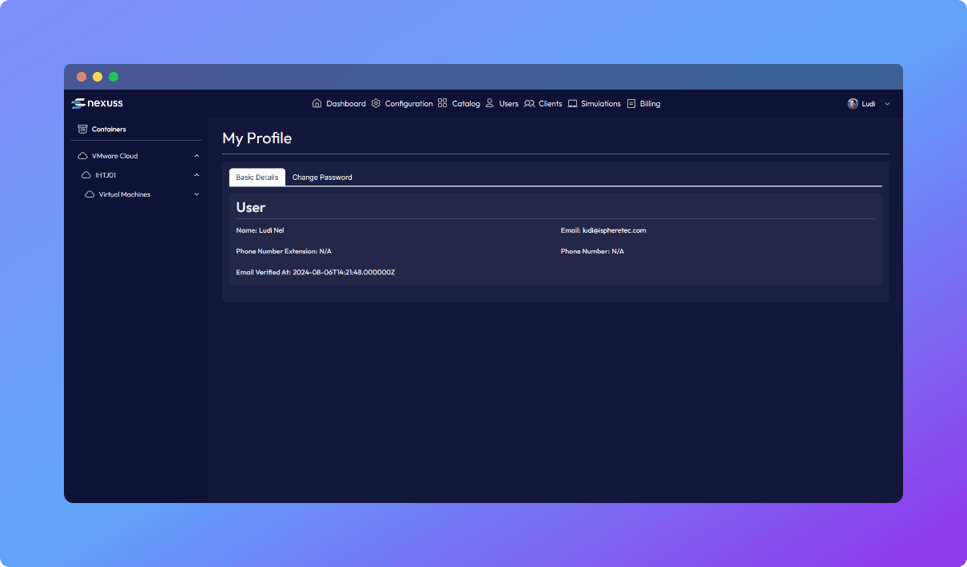This screenshot has width=967, height=567.
Task: Click the Simulations monitor icon
Action: (x=572, y=103)
